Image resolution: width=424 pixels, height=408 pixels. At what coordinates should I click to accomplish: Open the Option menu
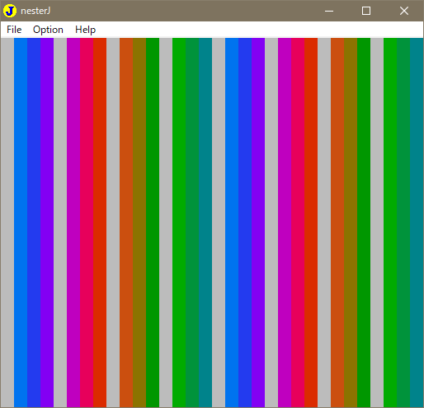[x=48, y=30]
